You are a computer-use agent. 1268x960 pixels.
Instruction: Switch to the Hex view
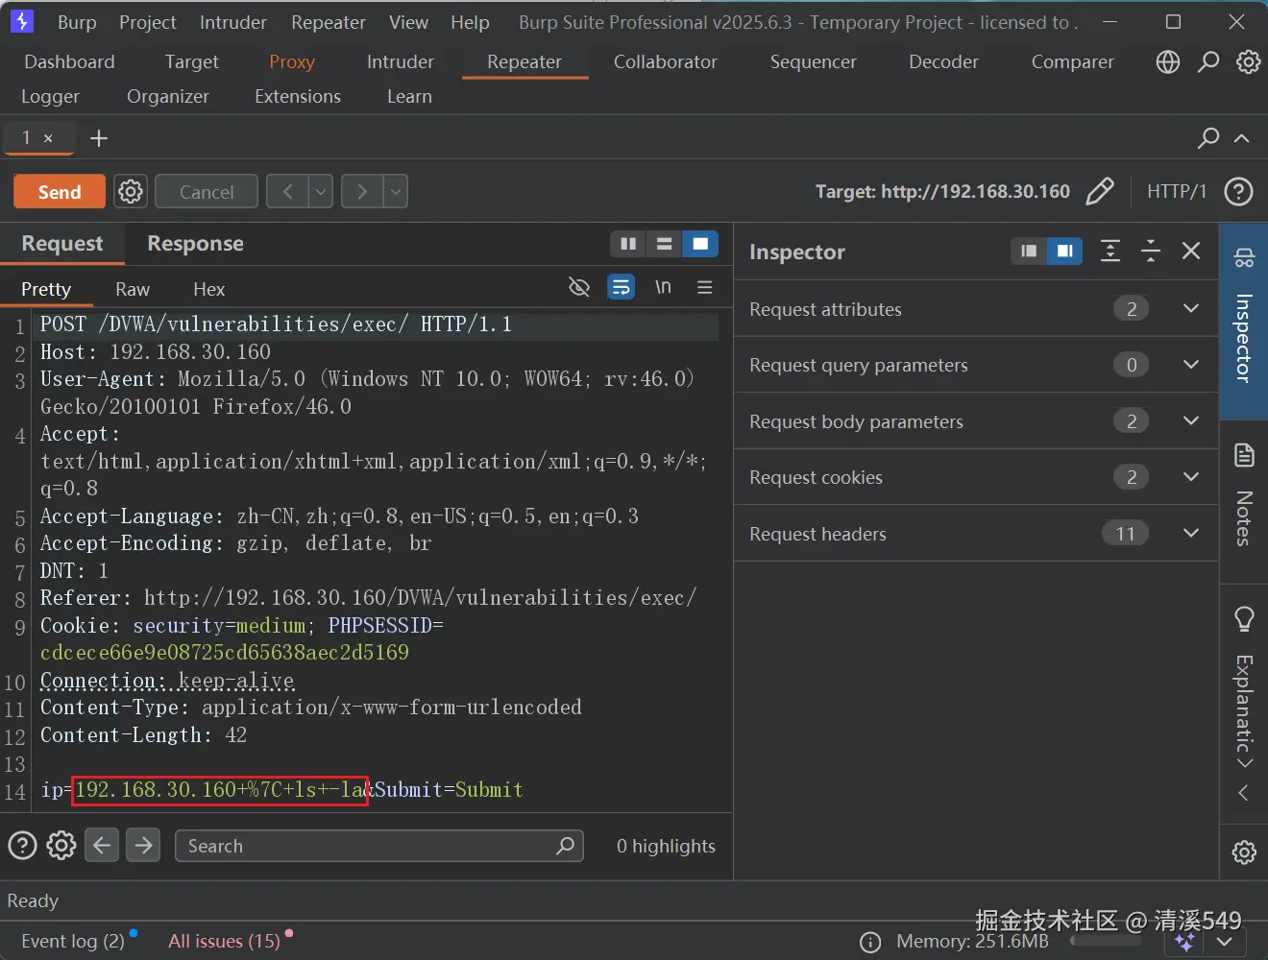point(208,289)
